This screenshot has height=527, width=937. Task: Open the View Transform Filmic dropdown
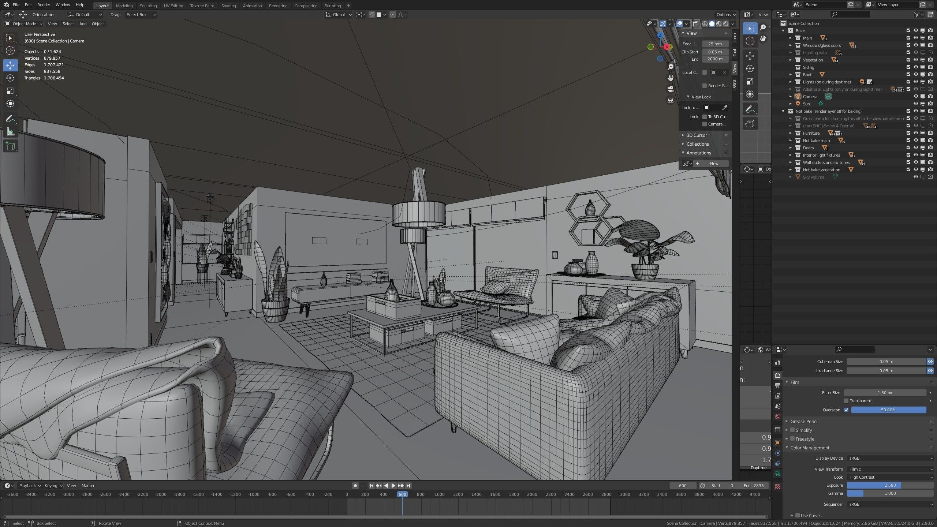890,469
